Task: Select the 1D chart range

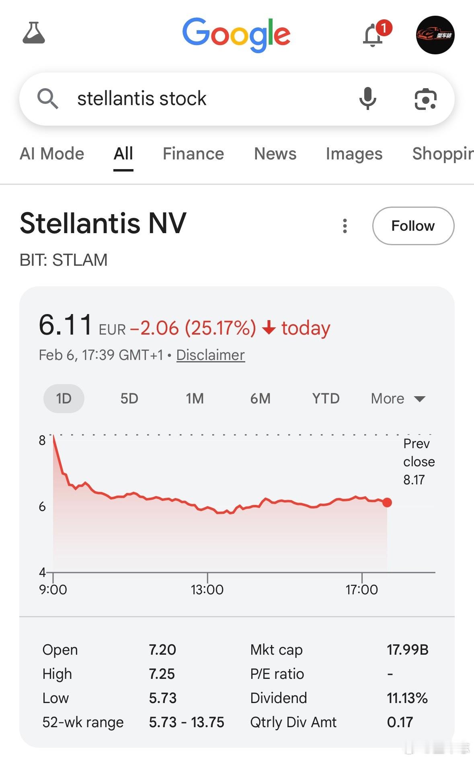Action: tap(64, 399)
